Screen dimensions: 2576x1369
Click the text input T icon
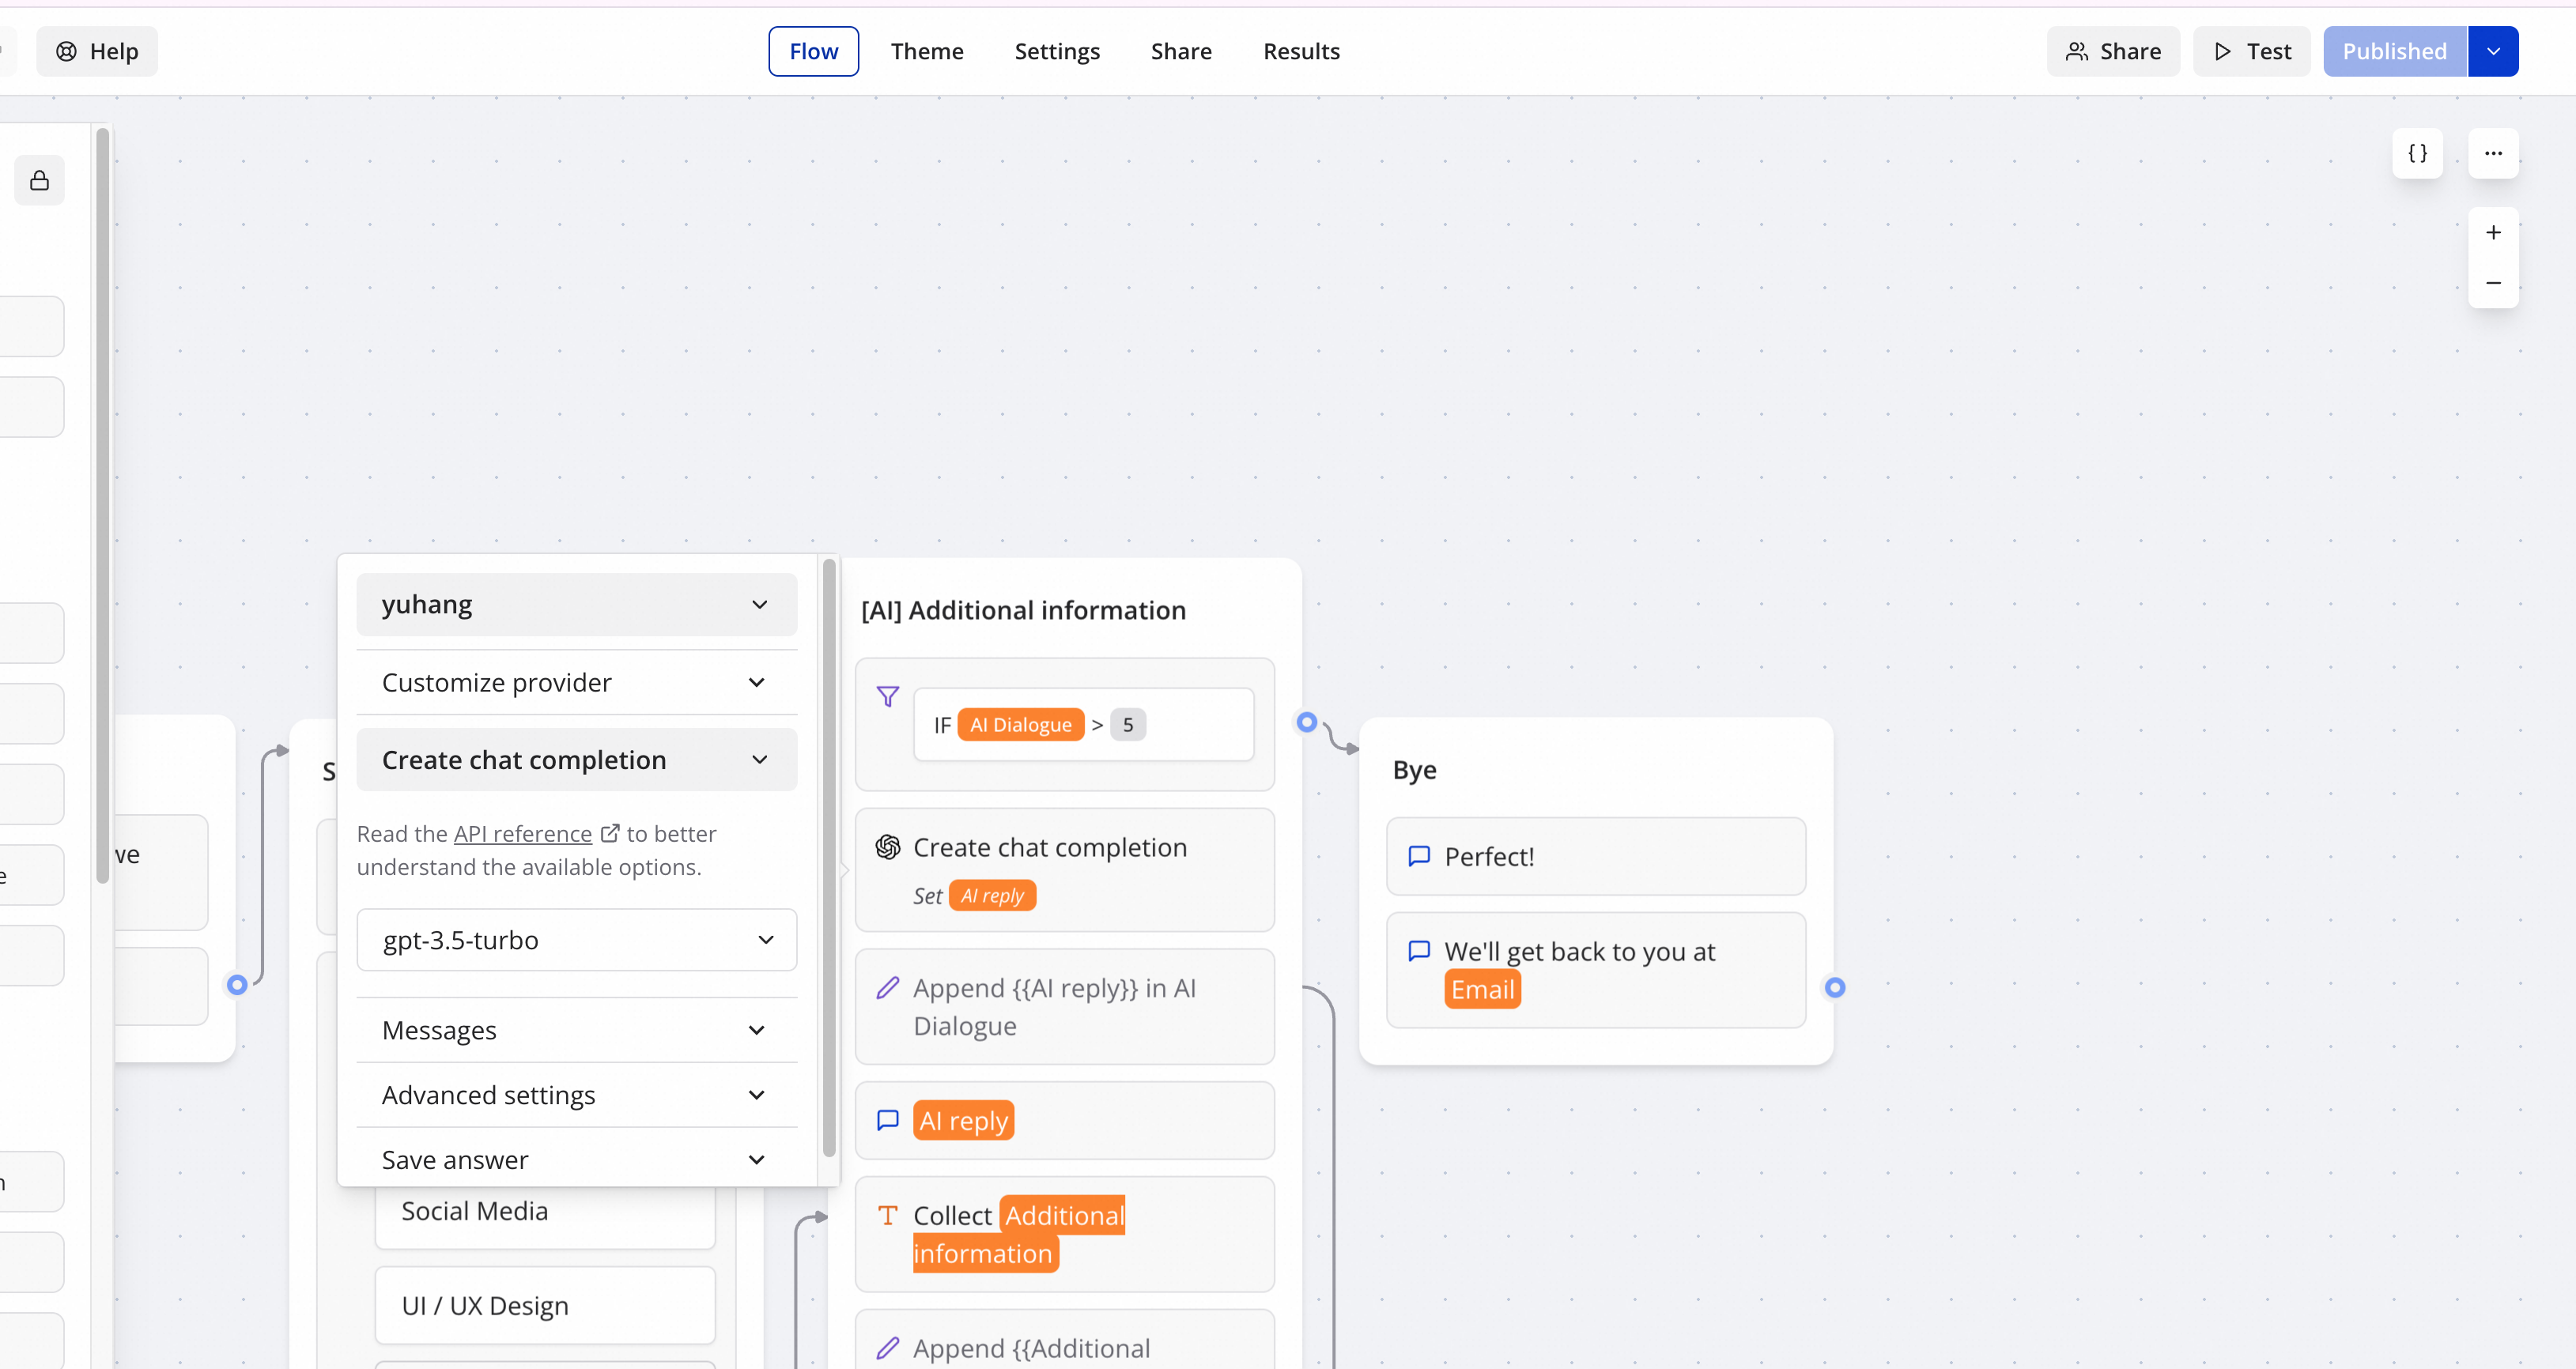tap(887, 1215)
